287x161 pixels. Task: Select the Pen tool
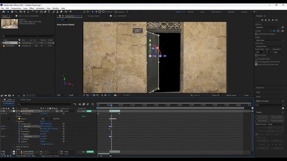click(x=45, y=12)
